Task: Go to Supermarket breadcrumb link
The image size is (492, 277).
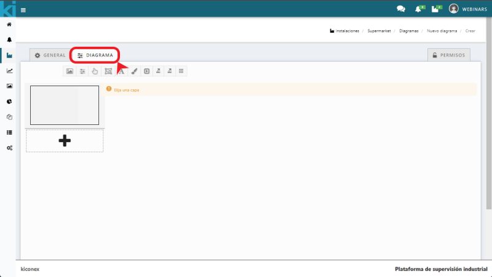Action: (x=379, y=30)
